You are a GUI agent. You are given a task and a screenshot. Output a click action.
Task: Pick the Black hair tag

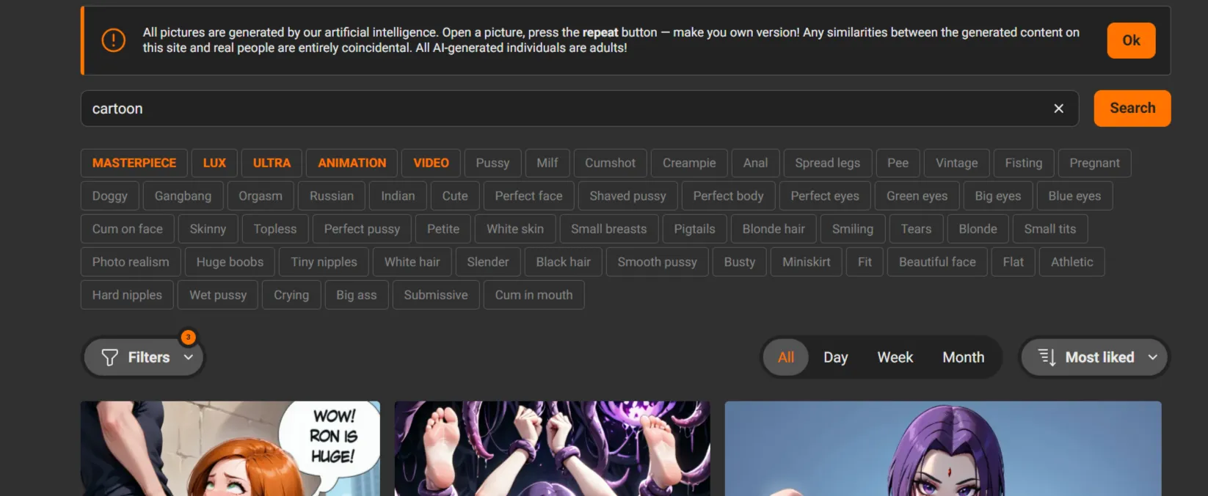point(563,262)
